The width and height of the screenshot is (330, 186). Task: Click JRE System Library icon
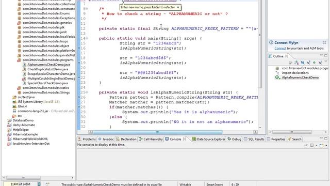(x=14, y=102)
